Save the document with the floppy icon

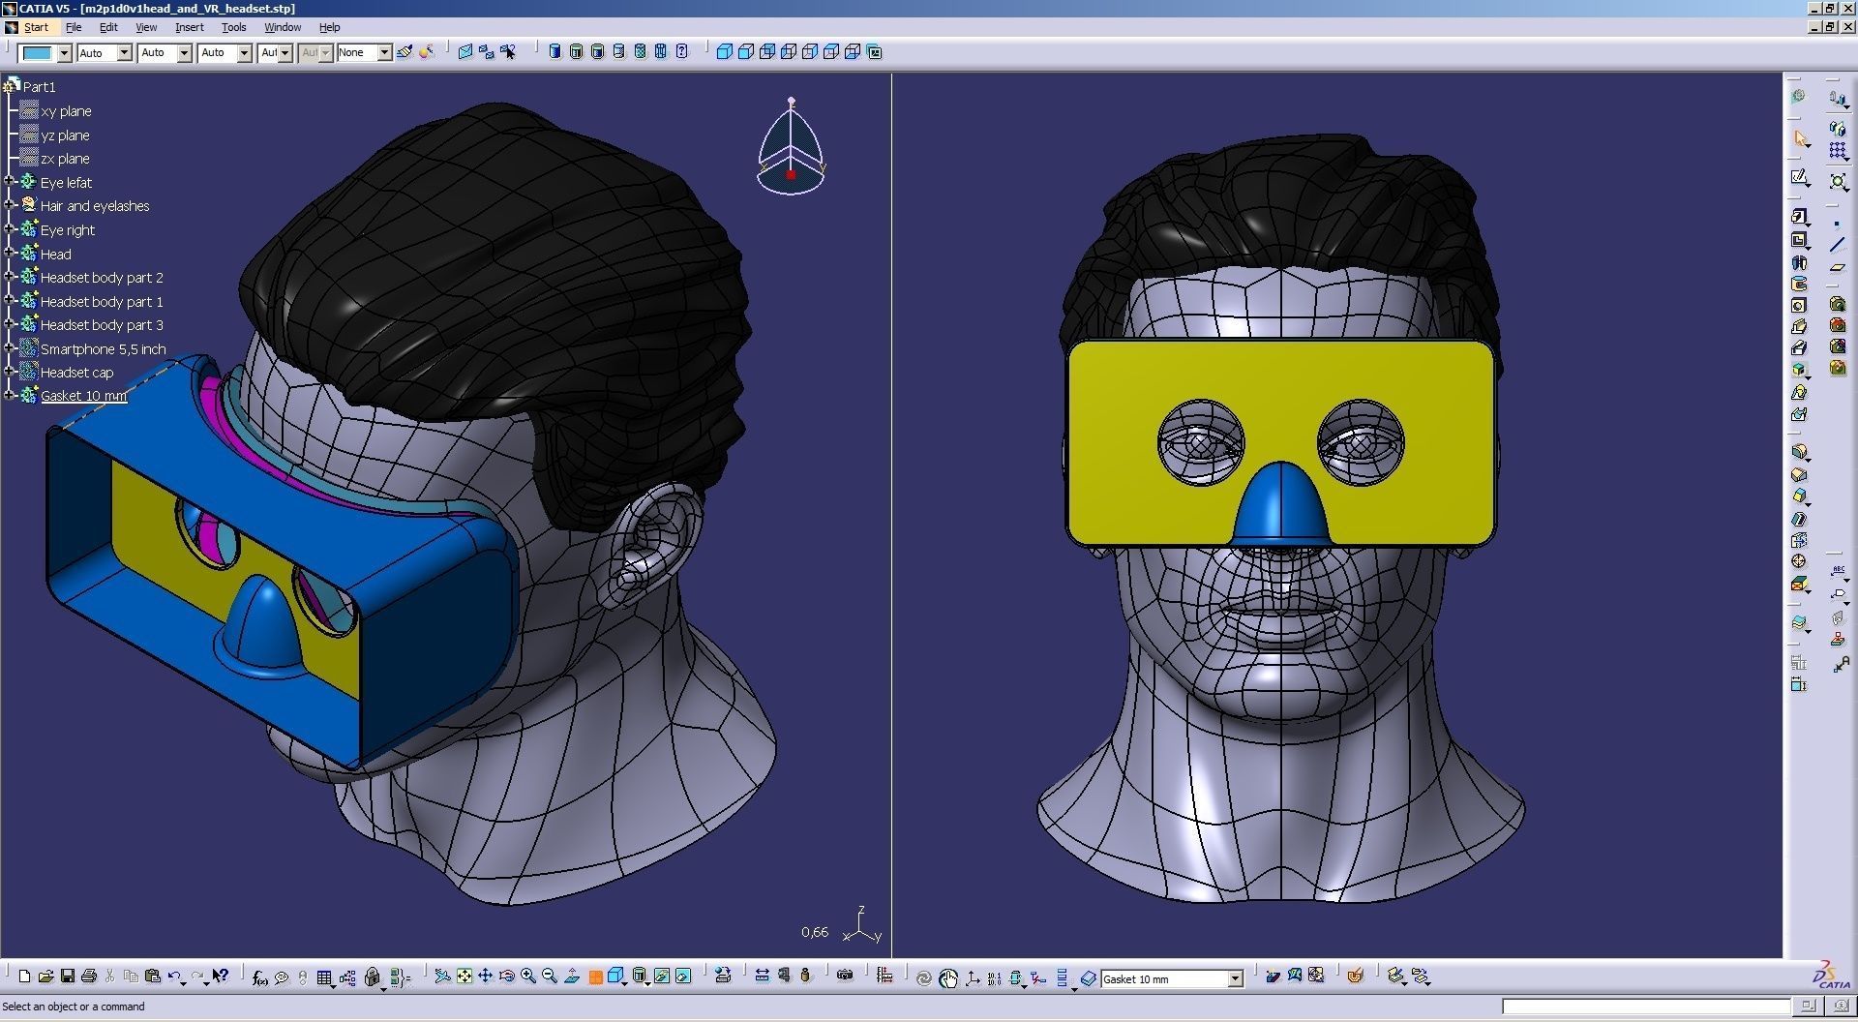click(68, 977)
